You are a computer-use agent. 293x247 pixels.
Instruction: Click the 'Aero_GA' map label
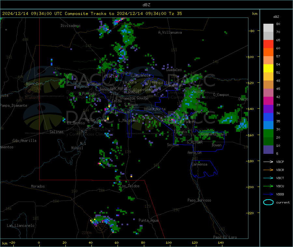pyautogui.click(x=195, y=153)
